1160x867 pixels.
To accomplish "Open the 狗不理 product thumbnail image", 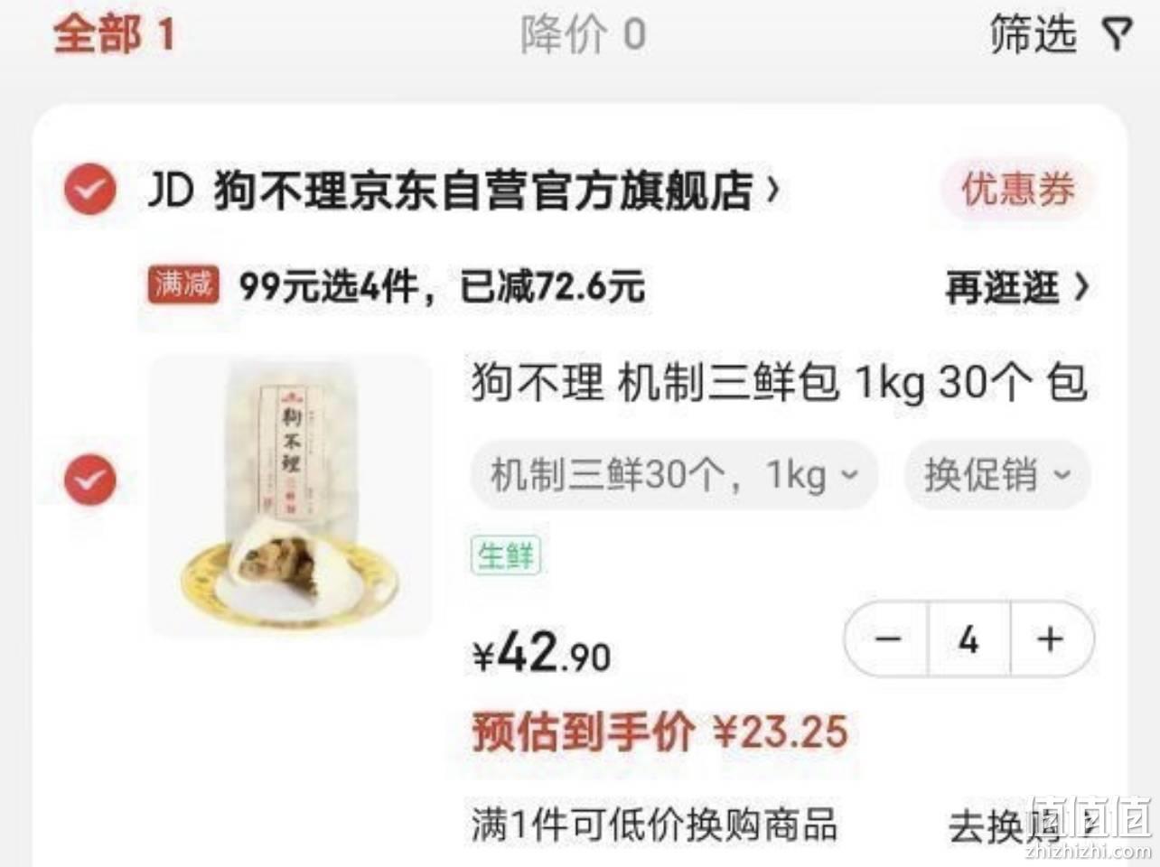I will point(290,496).
